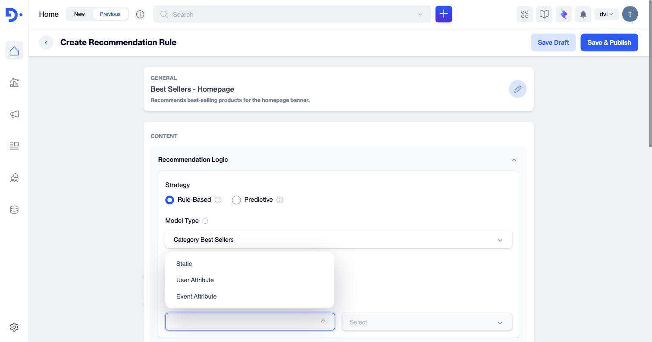
Task: Click Save Draft
Action: pos(553,42)
